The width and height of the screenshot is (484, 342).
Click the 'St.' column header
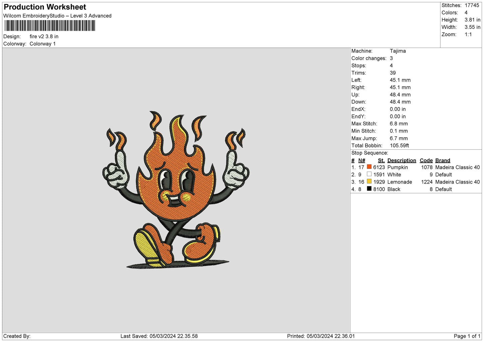(x=381, y=160)
